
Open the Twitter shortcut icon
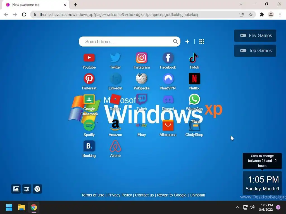115,58
